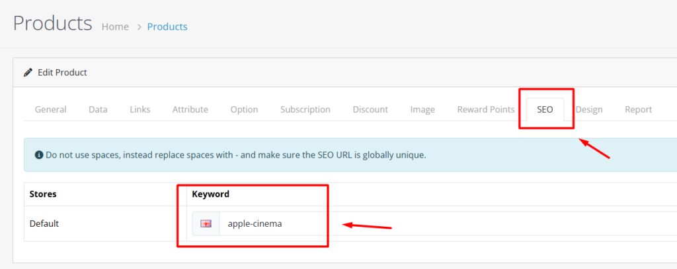Image resolution: width=677 pixels, height=269 pixels.
Task: Open the Links tab
Action: (x=140, y=109)
